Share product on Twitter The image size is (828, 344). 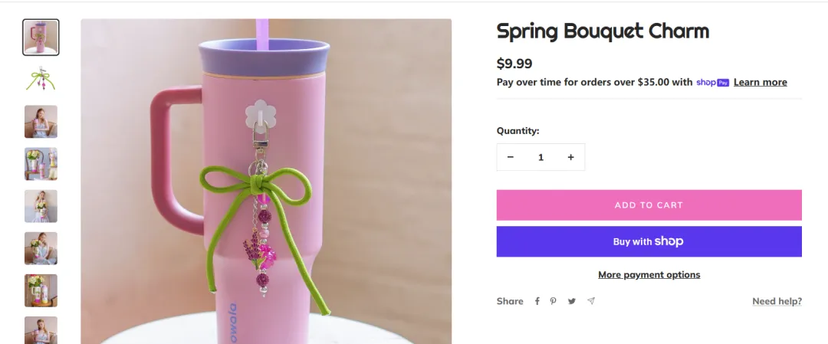572,301
